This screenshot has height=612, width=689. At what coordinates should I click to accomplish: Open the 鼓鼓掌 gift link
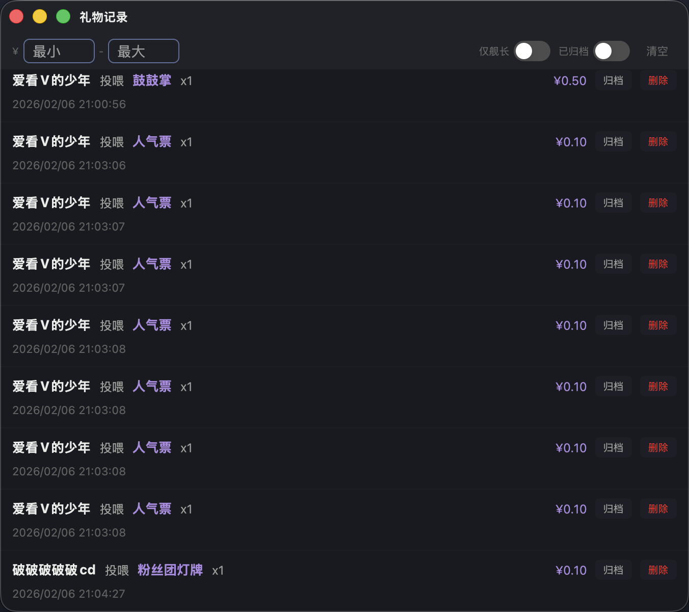pyautogui.click(x=151, y=80)
